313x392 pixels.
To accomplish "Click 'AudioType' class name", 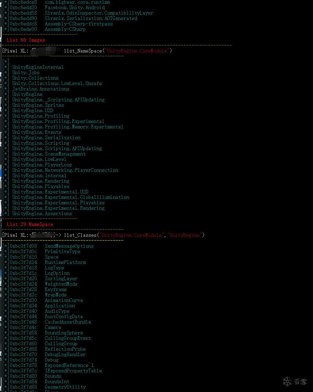I will click(x=57, y=311).
